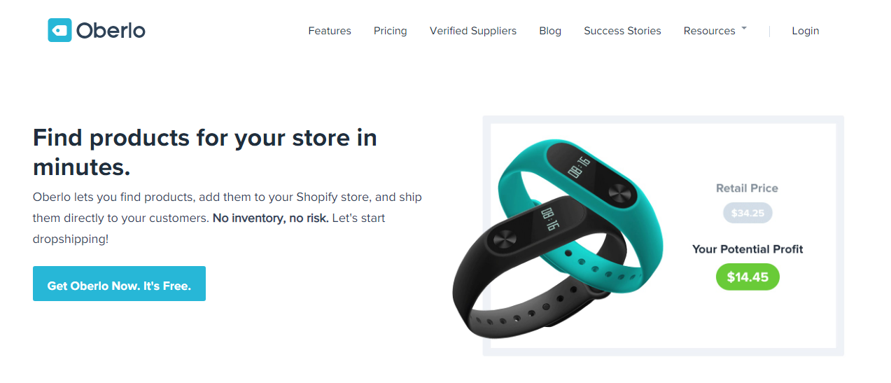891x383 pixels.
Task: Click the Your Potential Profit label
Action: click(x=748, y=249)
